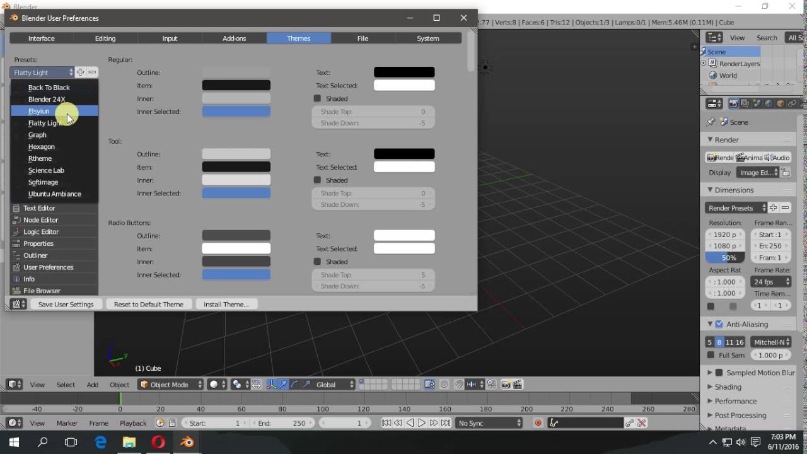Open the Object Mode dropdown
Viewport: 807px width, 454px height.
[171, 385]
